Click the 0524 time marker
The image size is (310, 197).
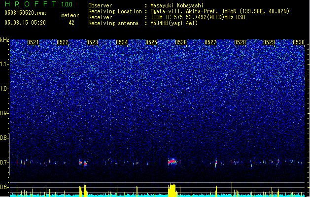point(122,42)
